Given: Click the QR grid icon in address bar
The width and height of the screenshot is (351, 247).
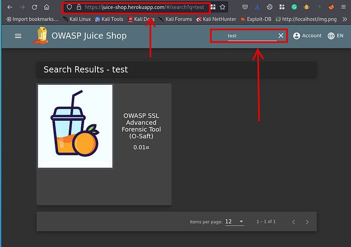Looking at the screenshot, I should tap(213, 7).
